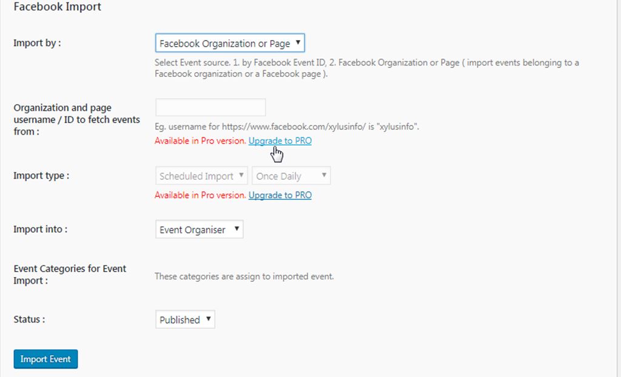This screenshot has width=621, height=377.
Task: Open the Scheduled Import dropdown
Action: click(201, 176)
